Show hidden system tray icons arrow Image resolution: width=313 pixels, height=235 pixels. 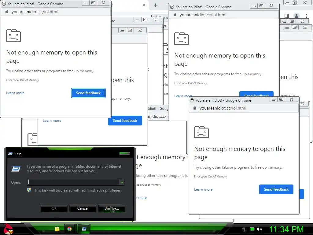tap(244, 229)
